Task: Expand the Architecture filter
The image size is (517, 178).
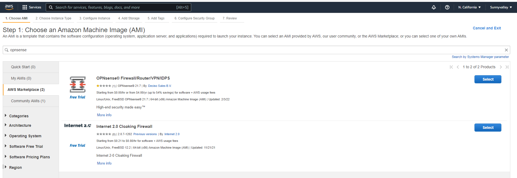Action: pyautogui.click(x=18, y=125)
